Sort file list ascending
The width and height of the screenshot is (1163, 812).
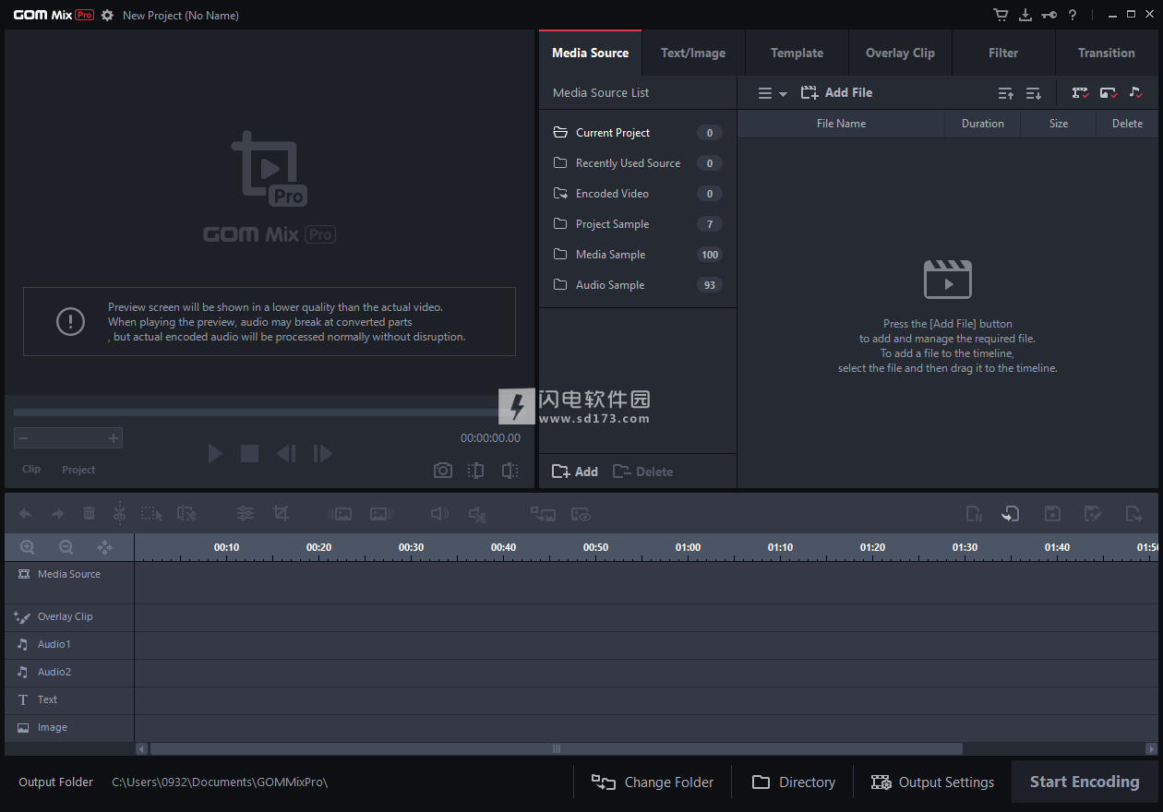1006,93
